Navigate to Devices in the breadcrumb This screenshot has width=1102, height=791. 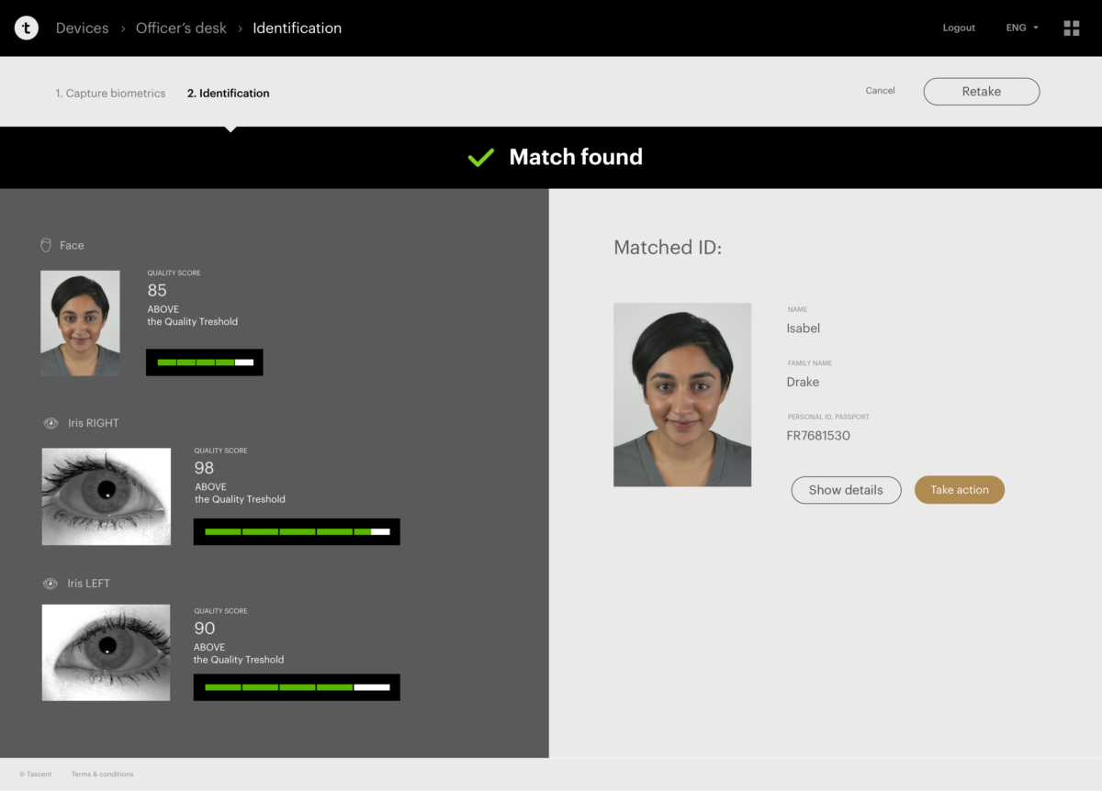82,28
